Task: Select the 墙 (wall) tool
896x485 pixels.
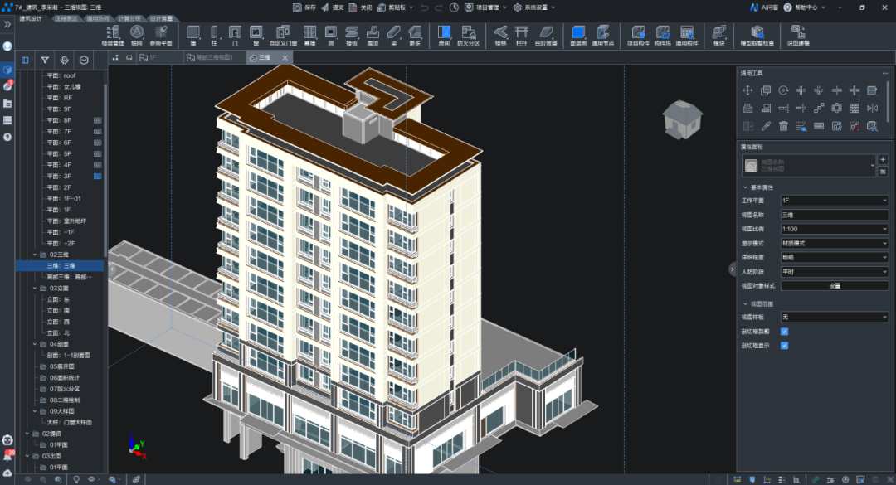Action: click(193, 34)
